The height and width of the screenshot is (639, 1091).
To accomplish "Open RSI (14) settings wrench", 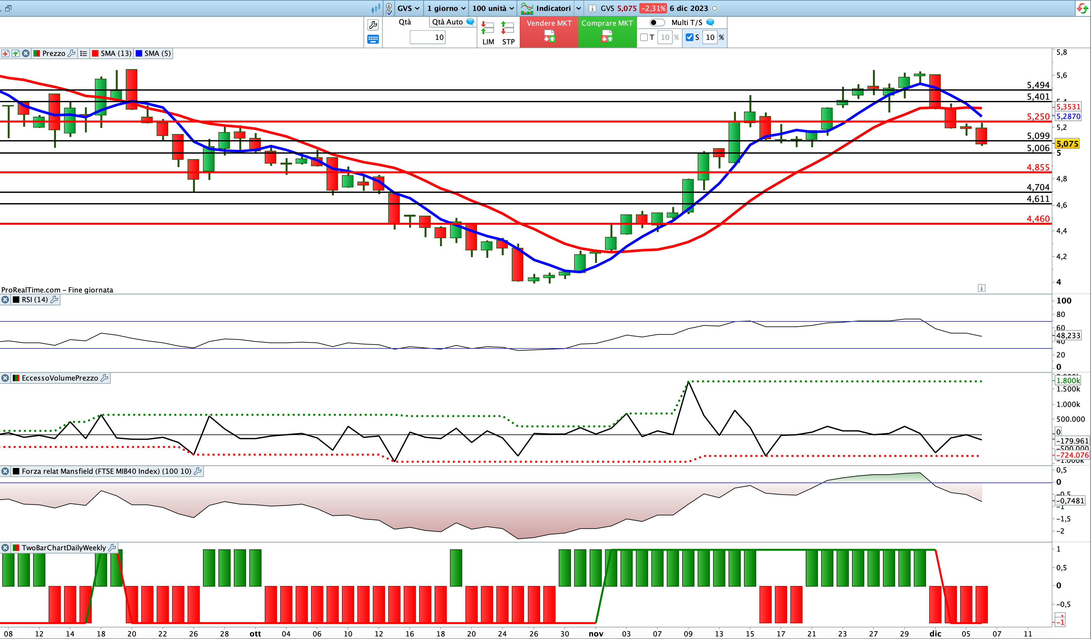I will tap(54, 299).
